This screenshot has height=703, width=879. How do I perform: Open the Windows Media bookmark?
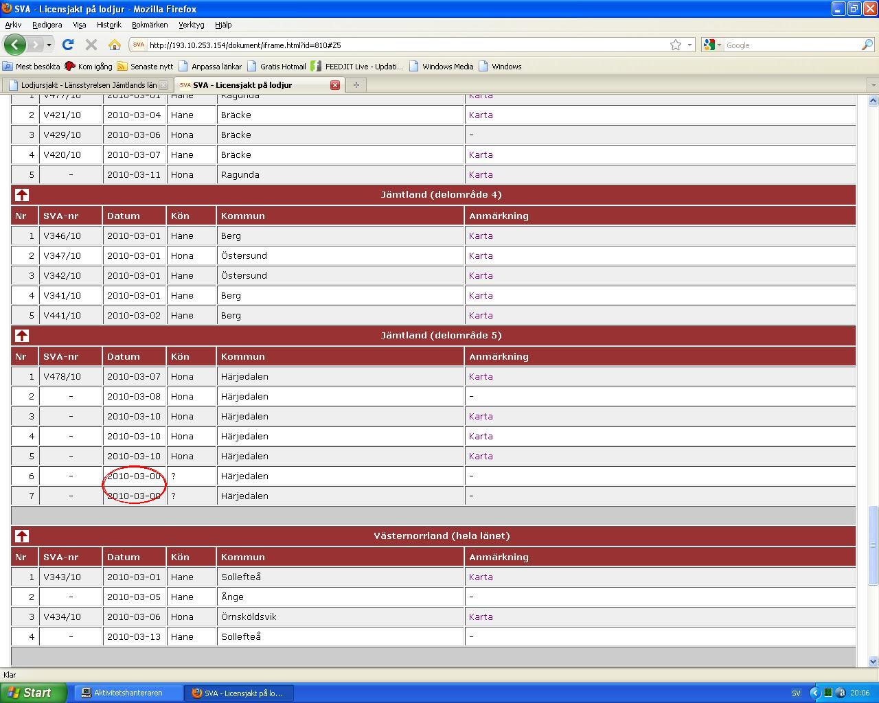pos(441,67)
